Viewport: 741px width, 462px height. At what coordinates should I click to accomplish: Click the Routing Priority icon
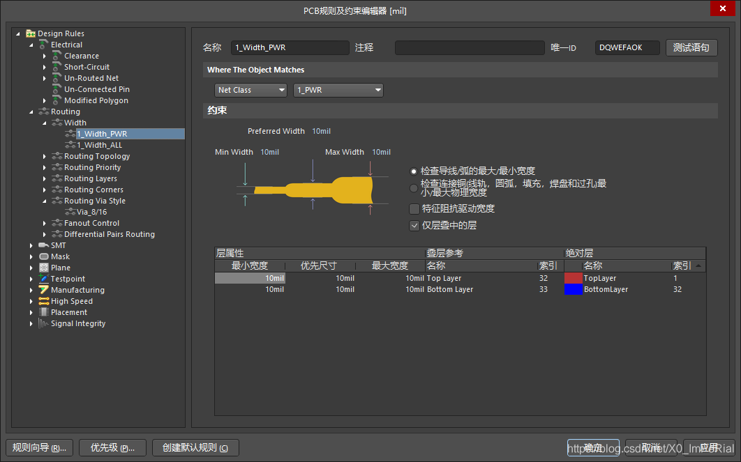click(57, 167)
